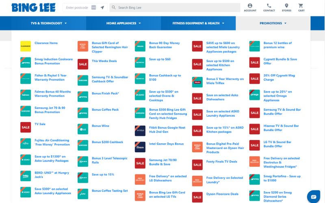The width and height of the screenshot is (325, 203).
Task: Open Bonus Coffee Tasting Set link
Action: pos(110,191)
